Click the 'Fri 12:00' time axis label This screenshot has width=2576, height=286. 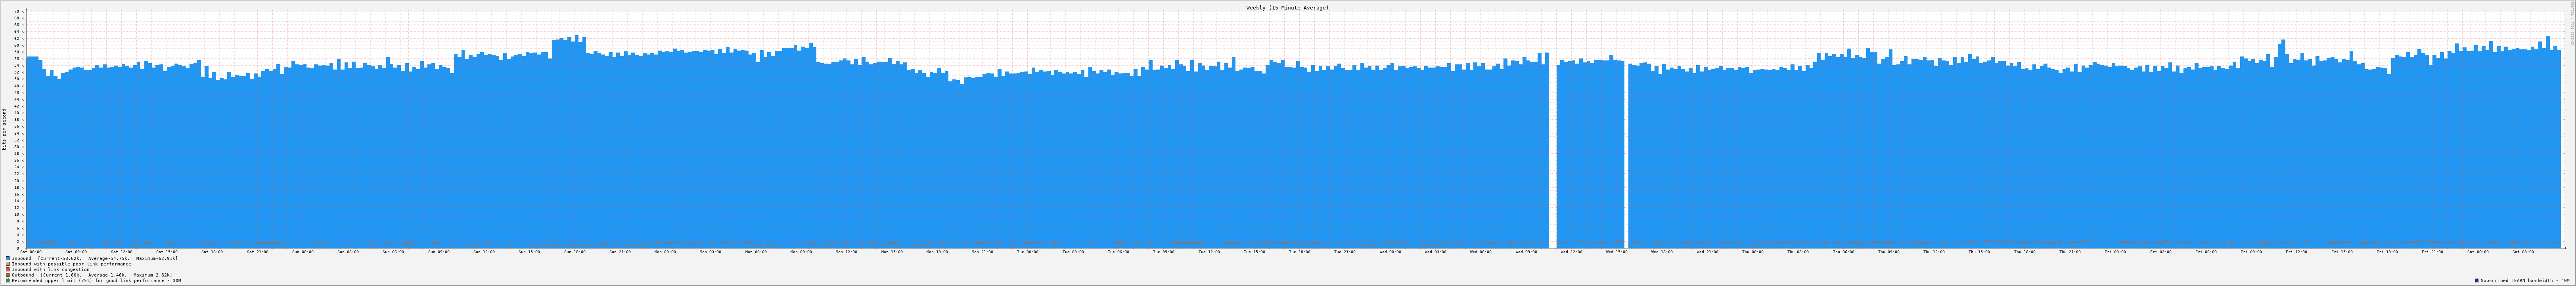(x=2296, y=252)
